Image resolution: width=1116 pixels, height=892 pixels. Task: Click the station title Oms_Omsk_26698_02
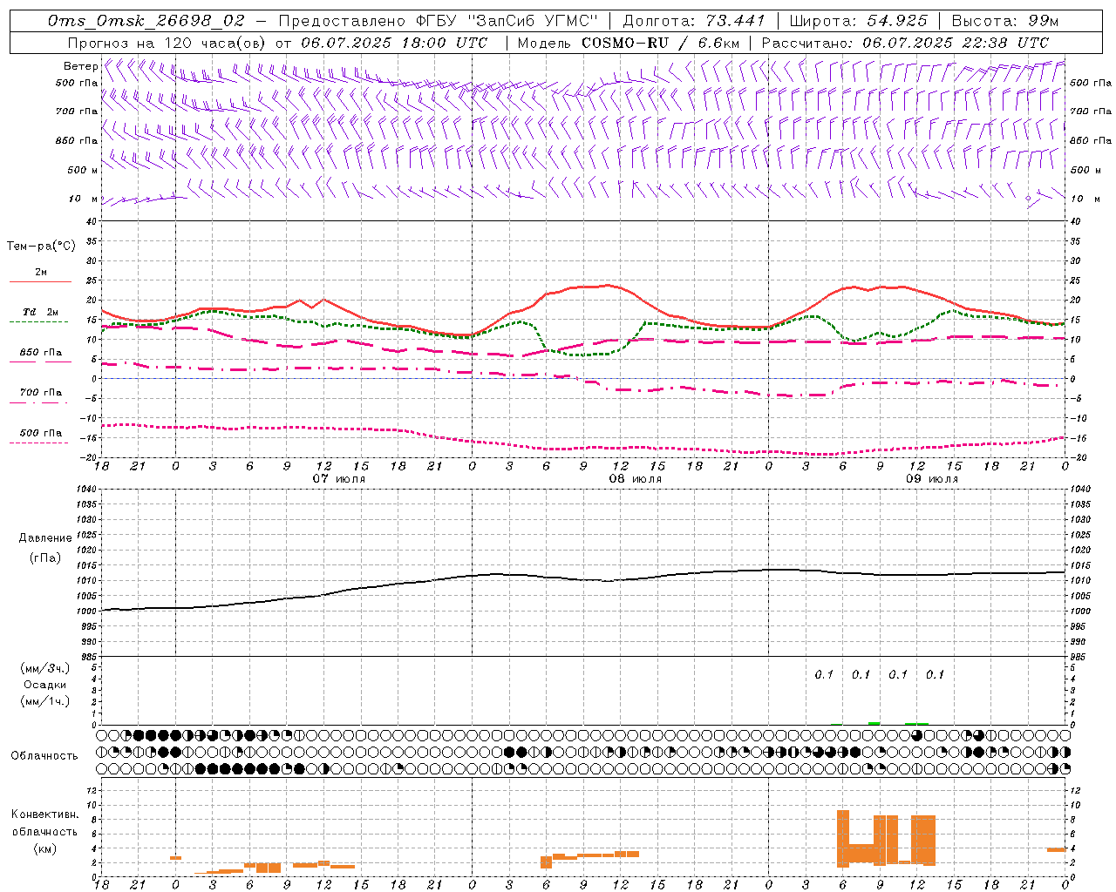(x=146, y=21)
